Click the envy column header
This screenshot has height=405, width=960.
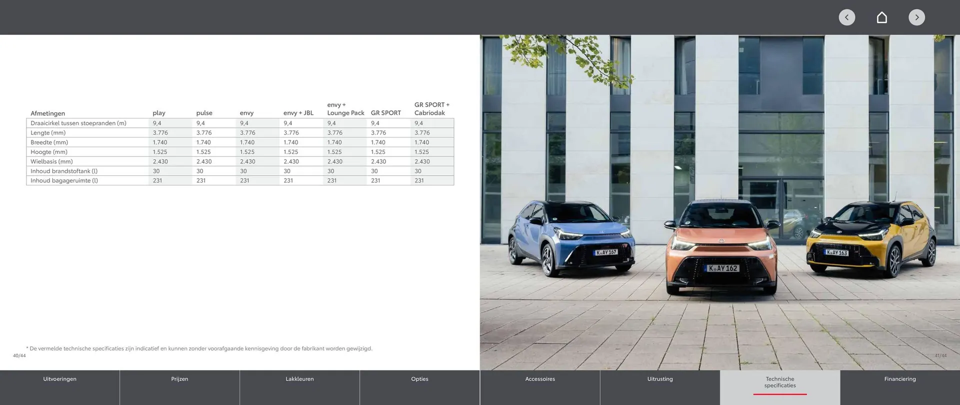(246, 113)
